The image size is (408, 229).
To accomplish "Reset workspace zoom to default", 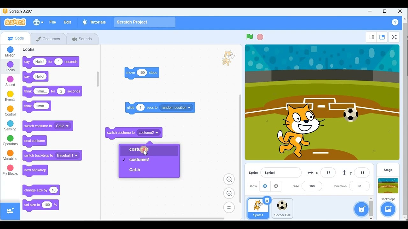I will tap(229, 207).
